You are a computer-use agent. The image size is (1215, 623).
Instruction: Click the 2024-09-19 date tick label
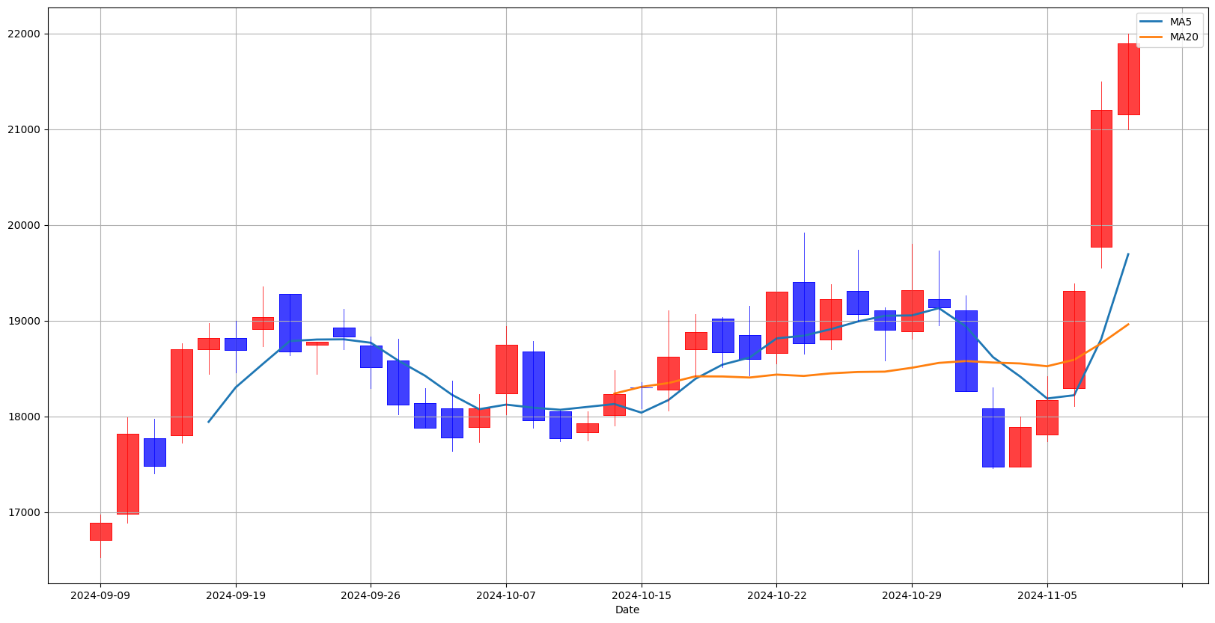[x=236, y=595]
